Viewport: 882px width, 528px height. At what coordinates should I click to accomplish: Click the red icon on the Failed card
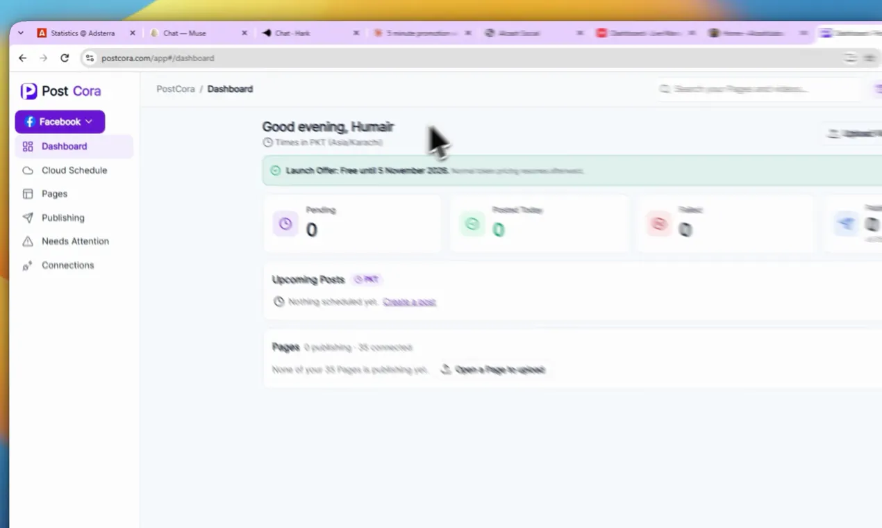658,224
